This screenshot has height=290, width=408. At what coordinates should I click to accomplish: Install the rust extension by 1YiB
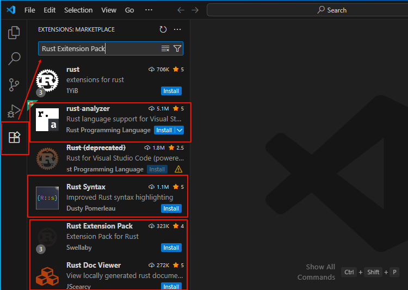[x=171, y=91]
